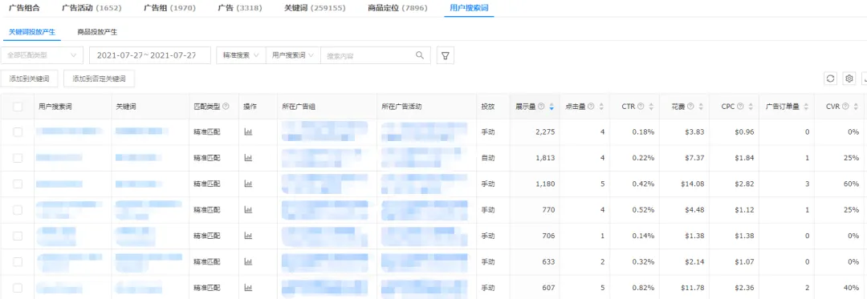
Task: Sort by 广告订单量 using its sort arrows
Action: point(806,107)
